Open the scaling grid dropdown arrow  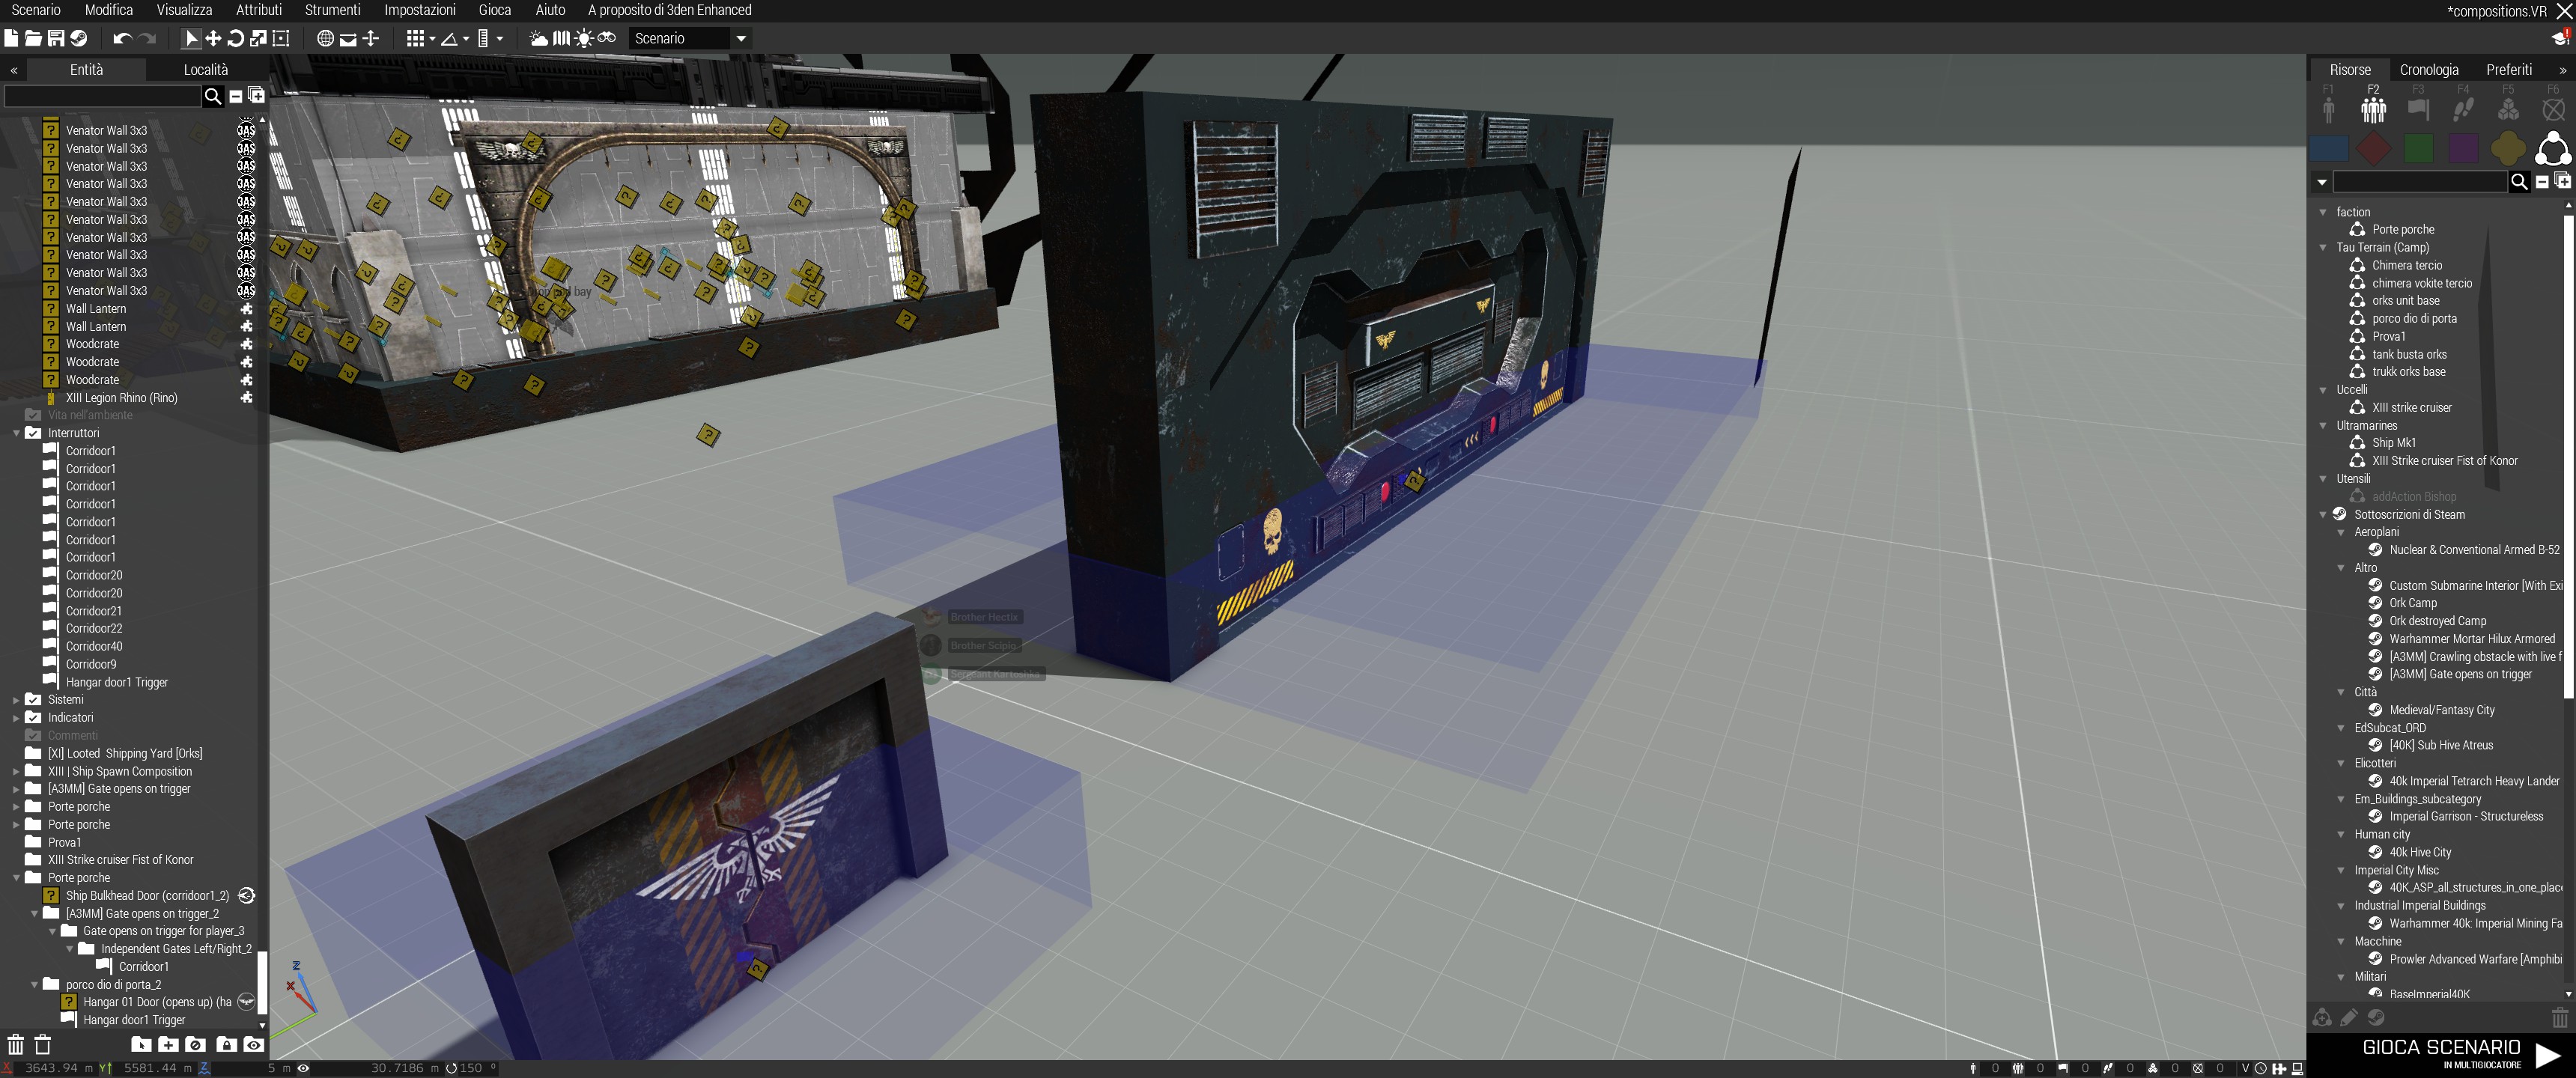click(500, 39)
